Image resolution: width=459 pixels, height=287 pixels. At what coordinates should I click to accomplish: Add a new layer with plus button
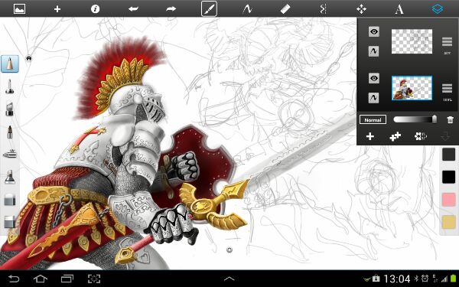point(370,136)
